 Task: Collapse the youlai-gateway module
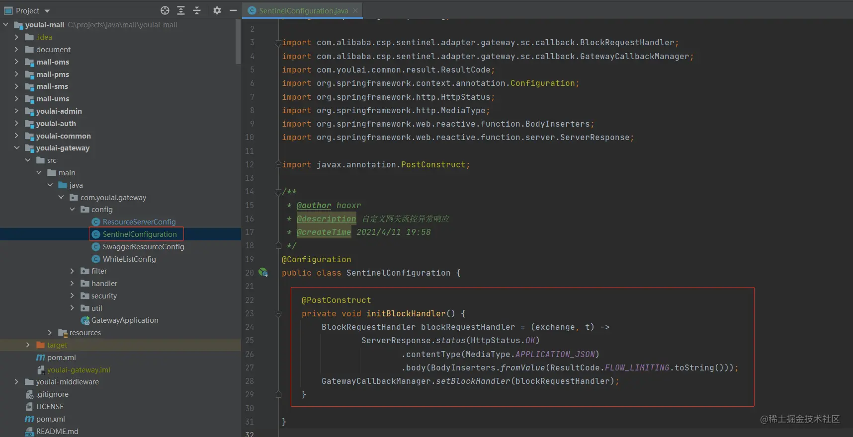(16, 147)
